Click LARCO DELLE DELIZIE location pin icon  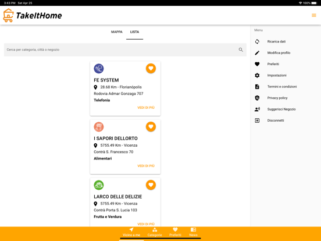(95, 204)
